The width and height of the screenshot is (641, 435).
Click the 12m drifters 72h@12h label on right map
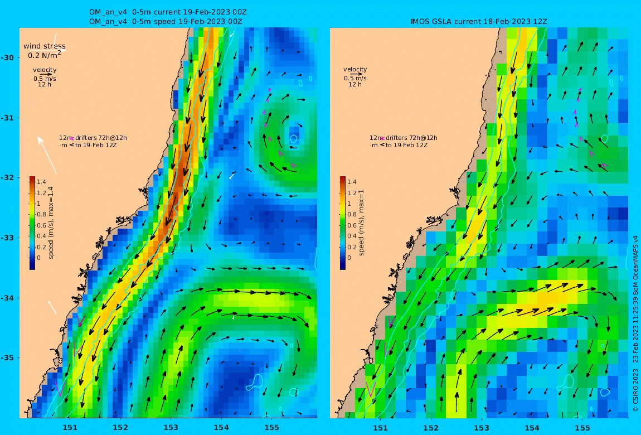tap(403, 138)
